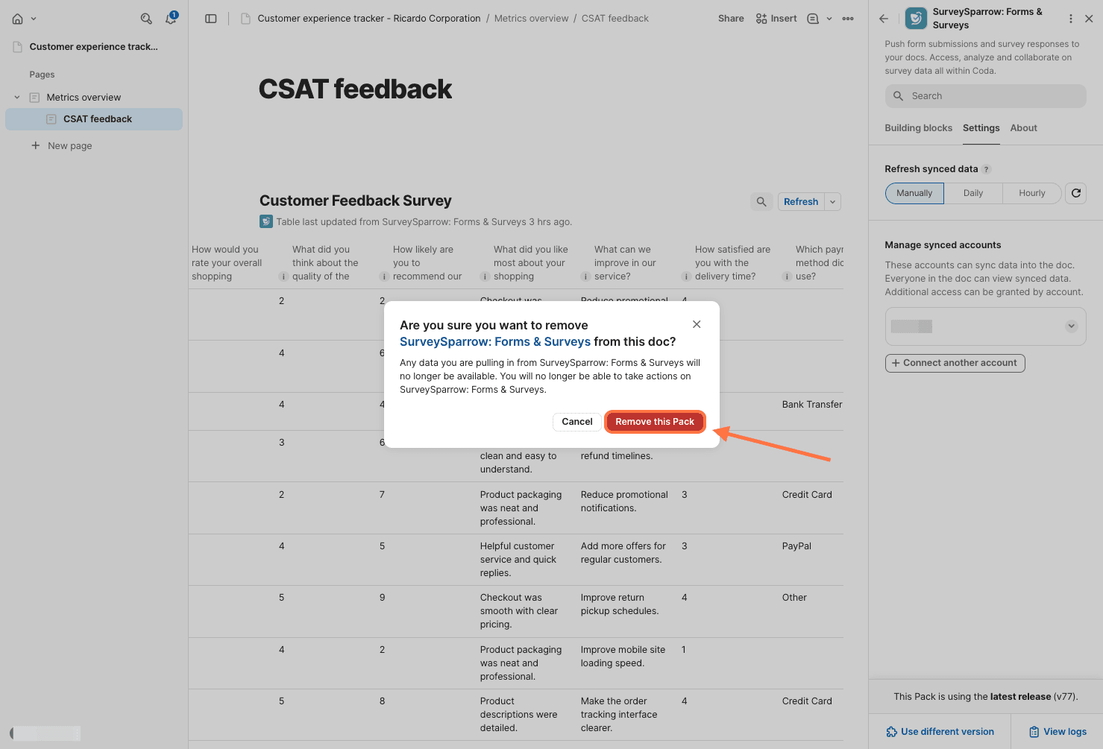Click the Pack search input field
The width and height of the screenshot is (1103, 749).
click(x=985, y=96)
